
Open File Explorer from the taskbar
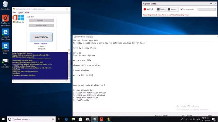point(73,119)
